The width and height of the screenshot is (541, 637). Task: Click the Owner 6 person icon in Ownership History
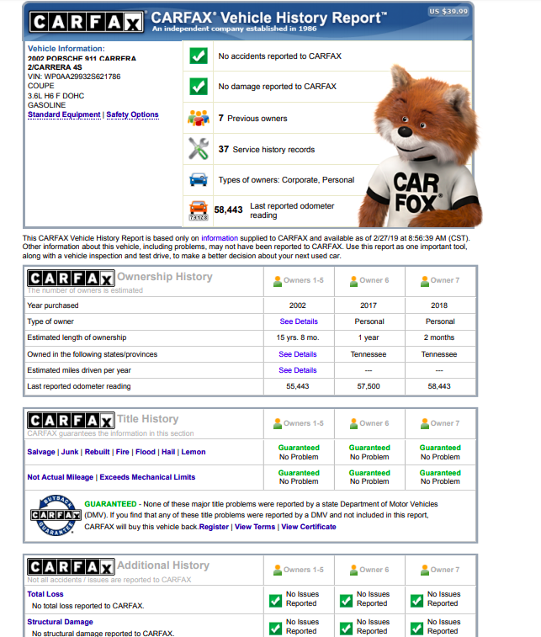coord(353,281)
